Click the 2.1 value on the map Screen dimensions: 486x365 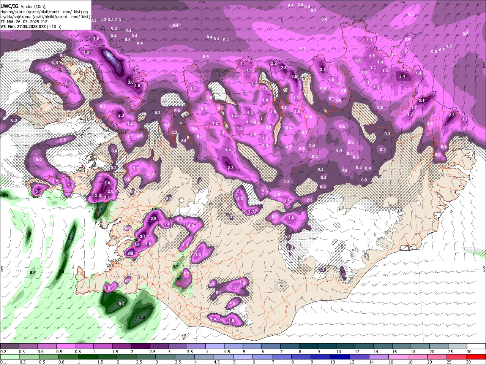107,198
